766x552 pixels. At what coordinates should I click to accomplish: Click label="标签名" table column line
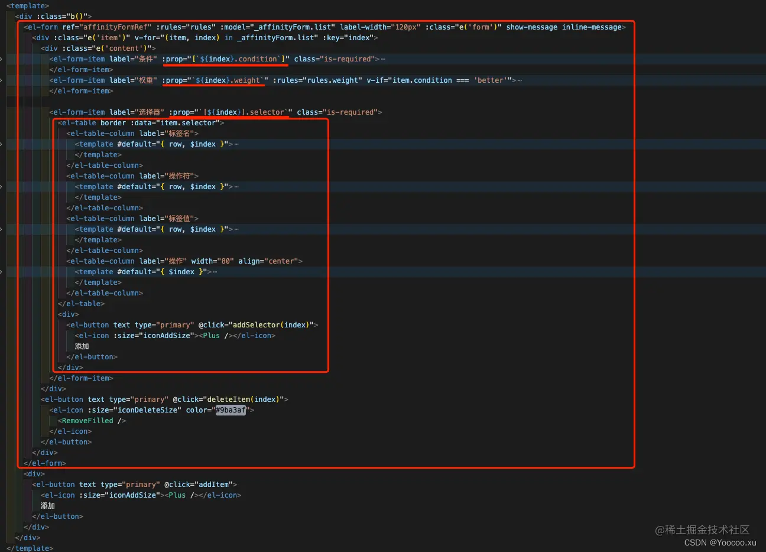tap(132, 134)
